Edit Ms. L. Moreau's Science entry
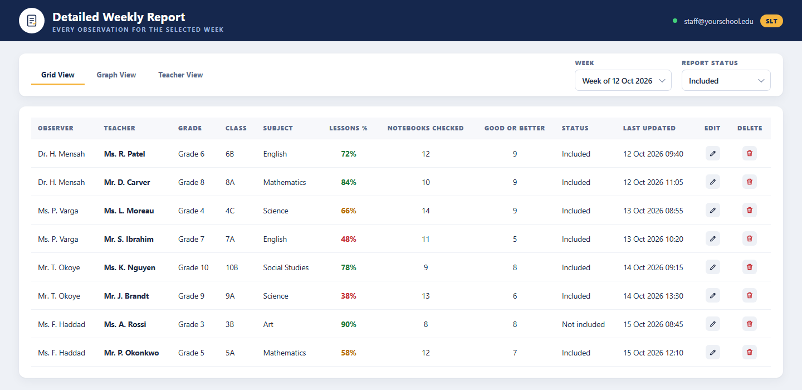Screen dimensions: 802x390 [712, 210]
